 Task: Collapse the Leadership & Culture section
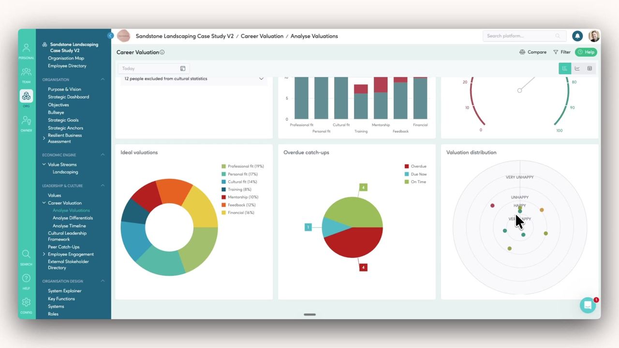tap(103, 186)
